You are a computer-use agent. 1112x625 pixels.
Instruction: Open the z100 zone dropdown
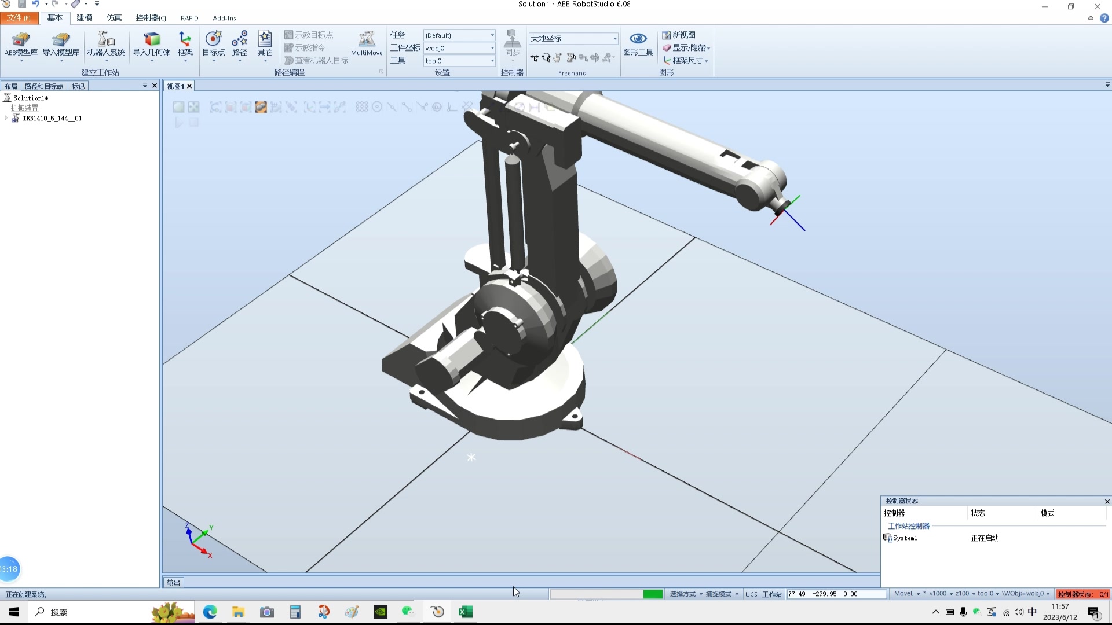[965, 594]
